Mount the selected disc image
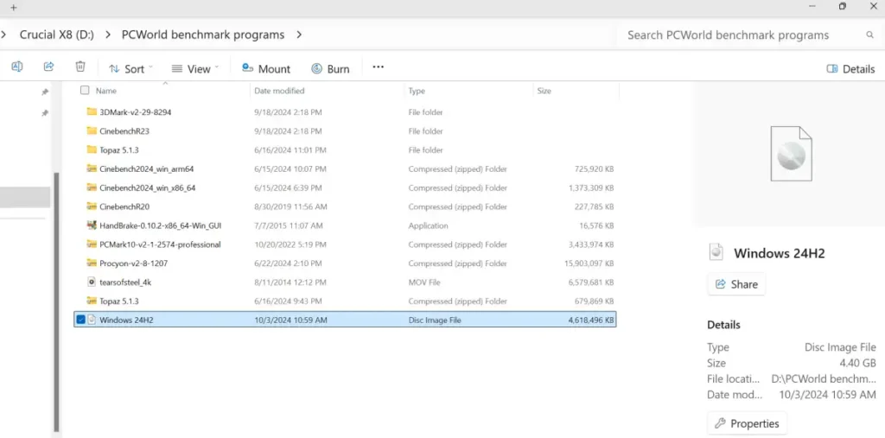 click(266, 69)
